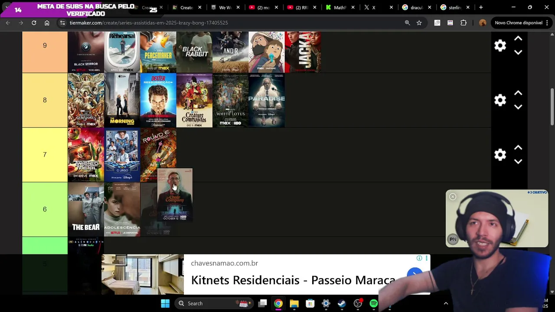Close the sterling Google tab
Screen dimensions: 555x312
click(x=467, y=7)
